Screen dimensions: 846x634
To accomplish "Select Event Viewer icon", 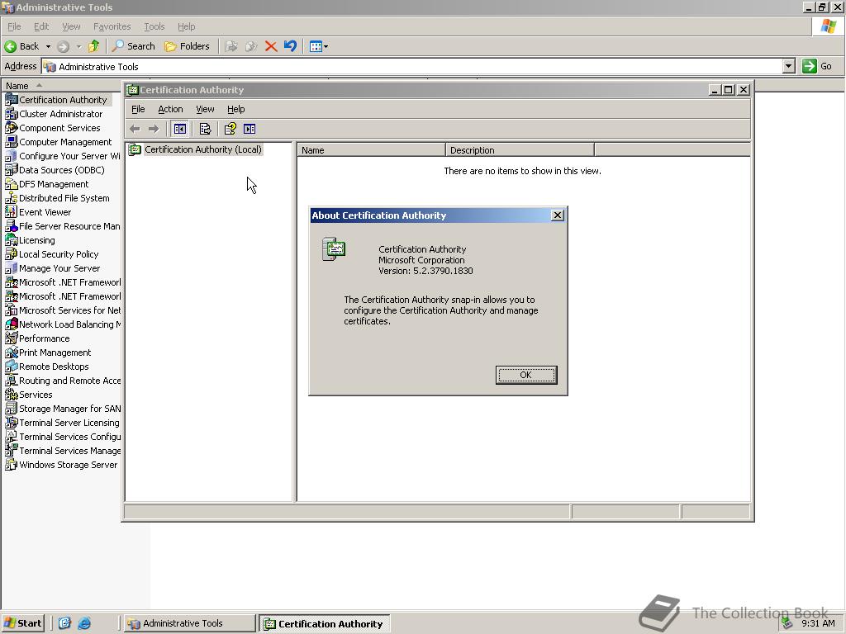I will click(12, 212).
